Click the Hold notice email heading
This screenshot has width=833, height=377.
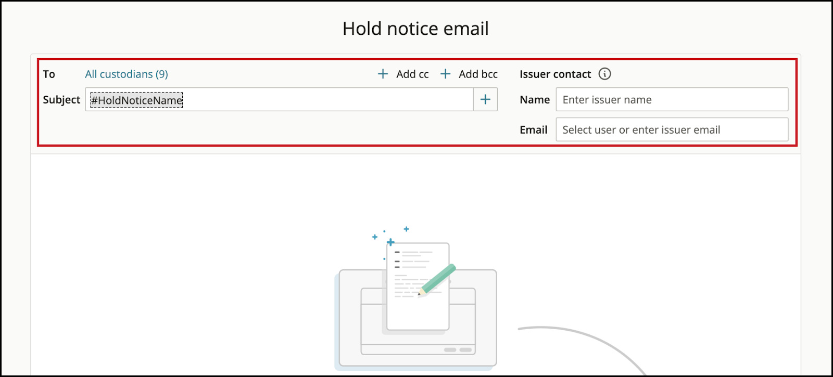point(415,29)
